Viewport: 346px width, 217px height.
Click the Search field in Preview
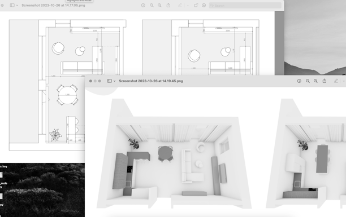click(x=245, y=5)
